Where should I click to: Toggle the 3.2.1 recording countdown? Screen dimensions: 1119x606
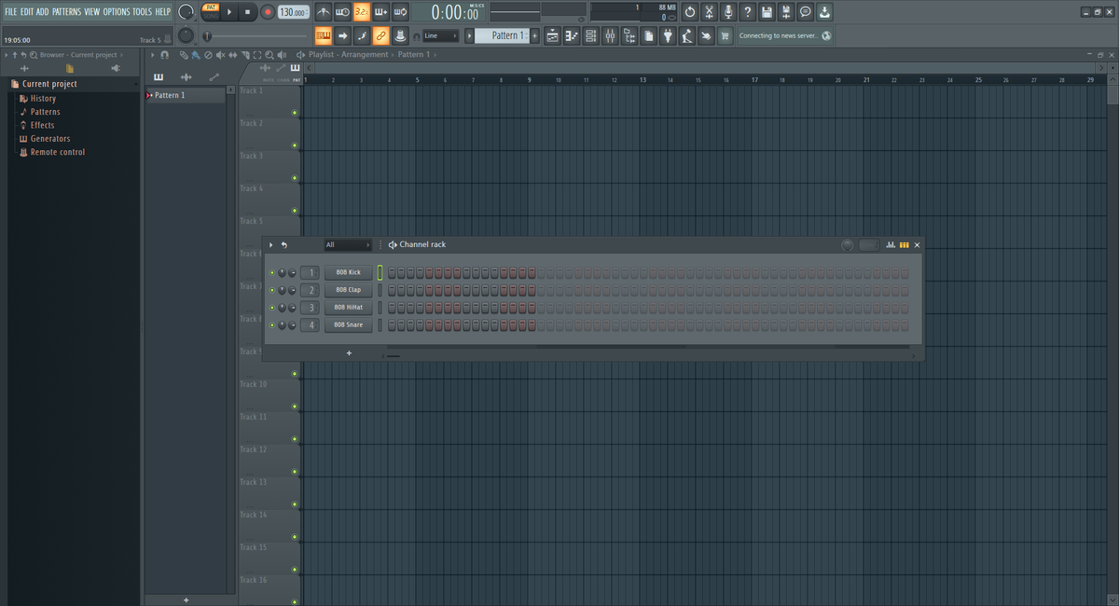pos(362,12)
